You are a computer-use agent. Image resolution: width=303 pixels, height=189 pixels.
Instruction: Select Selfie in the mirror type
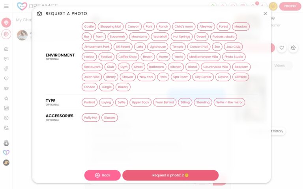tap(229, 102)
